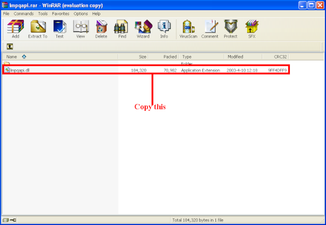Click the Application Extension type text
The image size is (326, 225).
pos(200,70)
